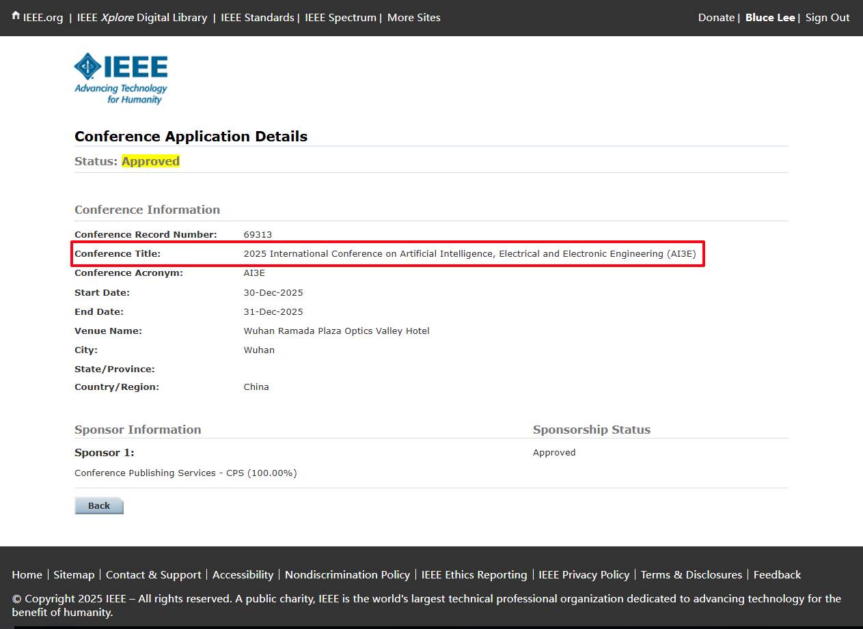View the Accessibility page
This screenshot has width=863, height=629.
pos(243,575)
